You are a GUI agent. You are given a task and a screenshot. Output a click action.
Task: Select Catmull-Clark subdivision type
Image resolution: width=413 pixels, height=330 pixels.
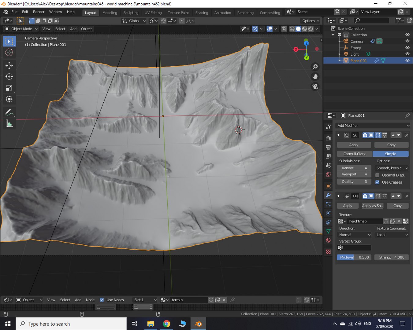355,154
